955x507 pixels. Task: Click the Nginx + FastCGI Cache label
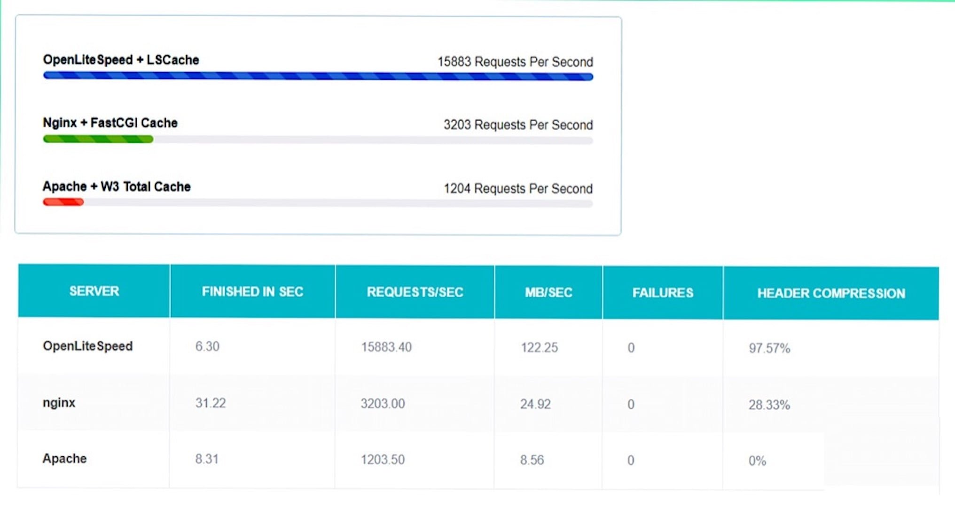[x=110, y=123]
